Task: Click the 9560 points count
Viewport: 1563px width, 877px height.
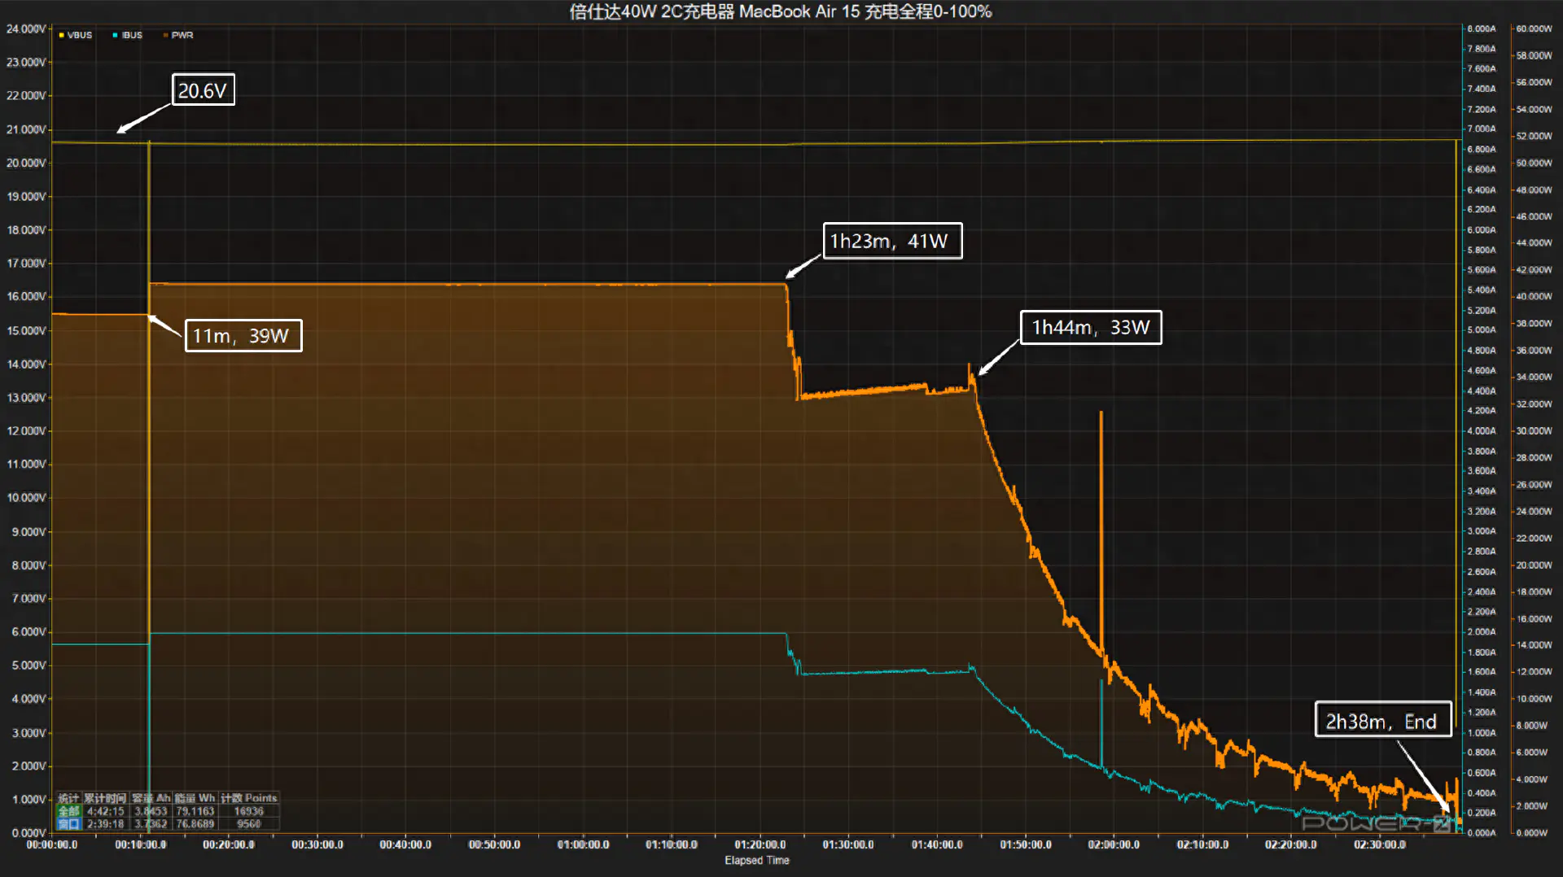Action: [x=248, y=824]
